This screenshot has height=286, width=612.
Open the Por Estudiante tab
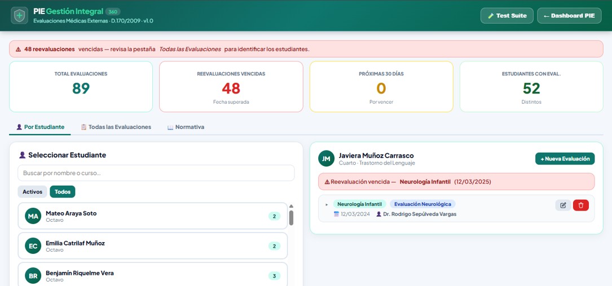pos(40,127)
